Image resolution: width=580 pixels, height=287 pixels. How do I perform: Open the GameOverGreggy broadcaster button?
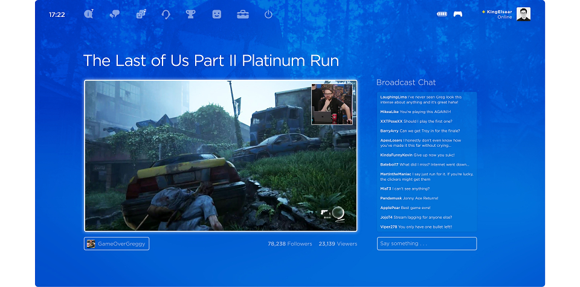coord(117,243)
